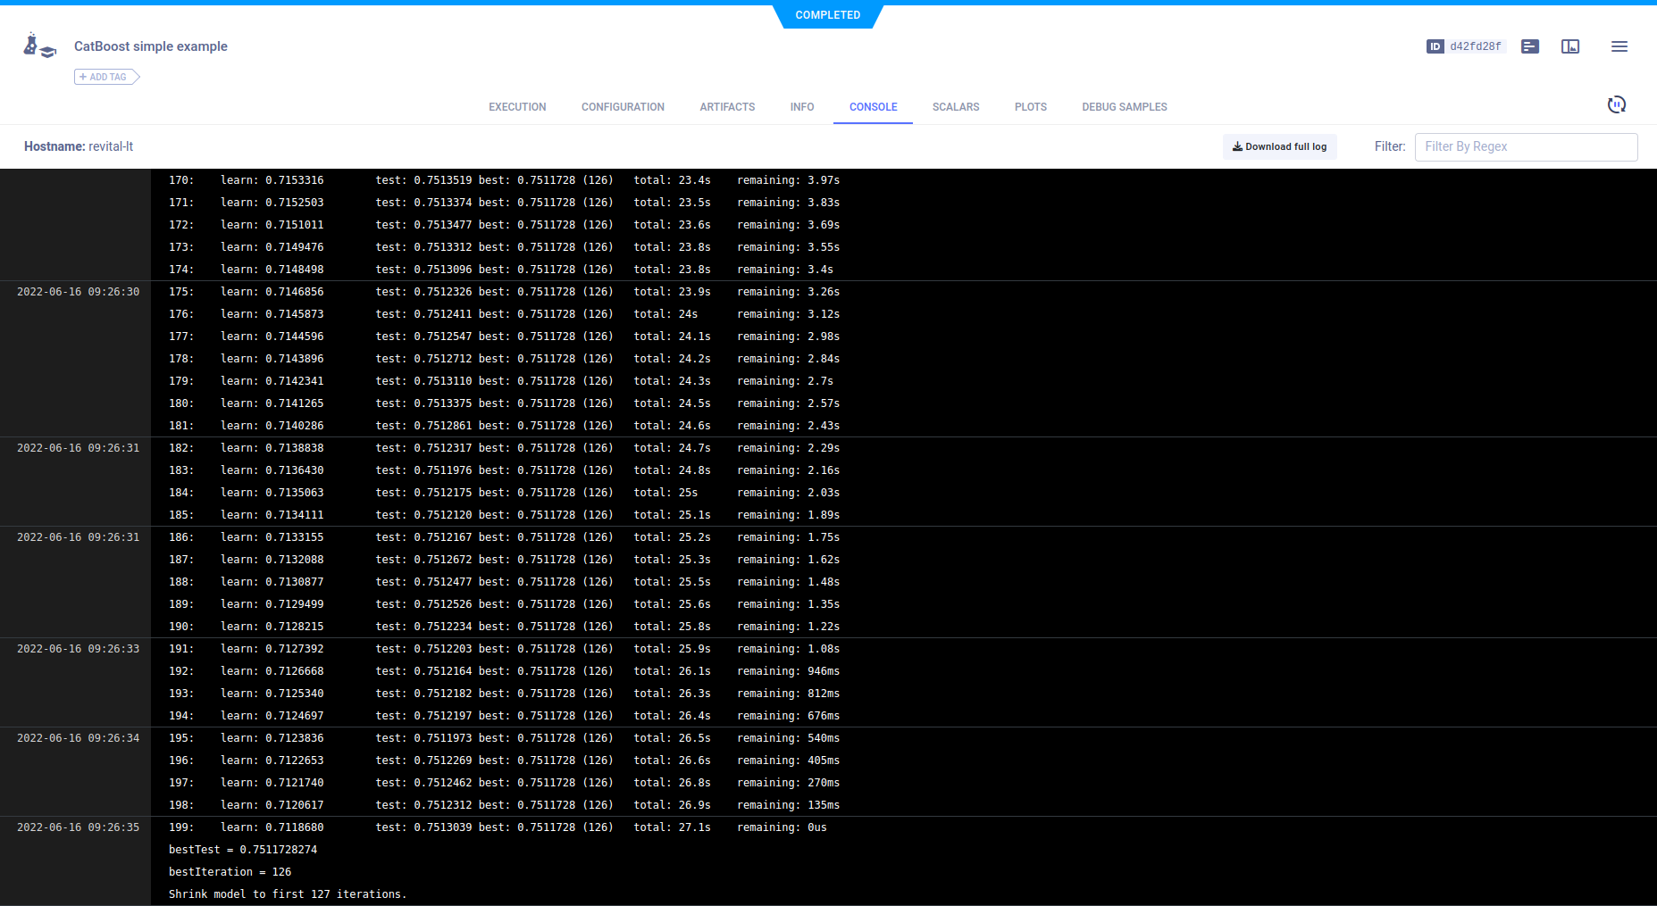Download the full log
The image size is (1657, 906).
tap(1279, 146)
